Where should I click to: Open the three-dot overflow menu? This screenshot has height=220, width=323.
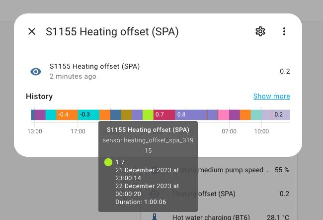click(284, 31)
